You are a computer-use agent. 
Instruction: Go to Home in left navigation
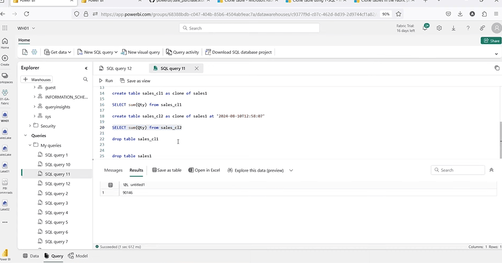[x=5, y=43]
